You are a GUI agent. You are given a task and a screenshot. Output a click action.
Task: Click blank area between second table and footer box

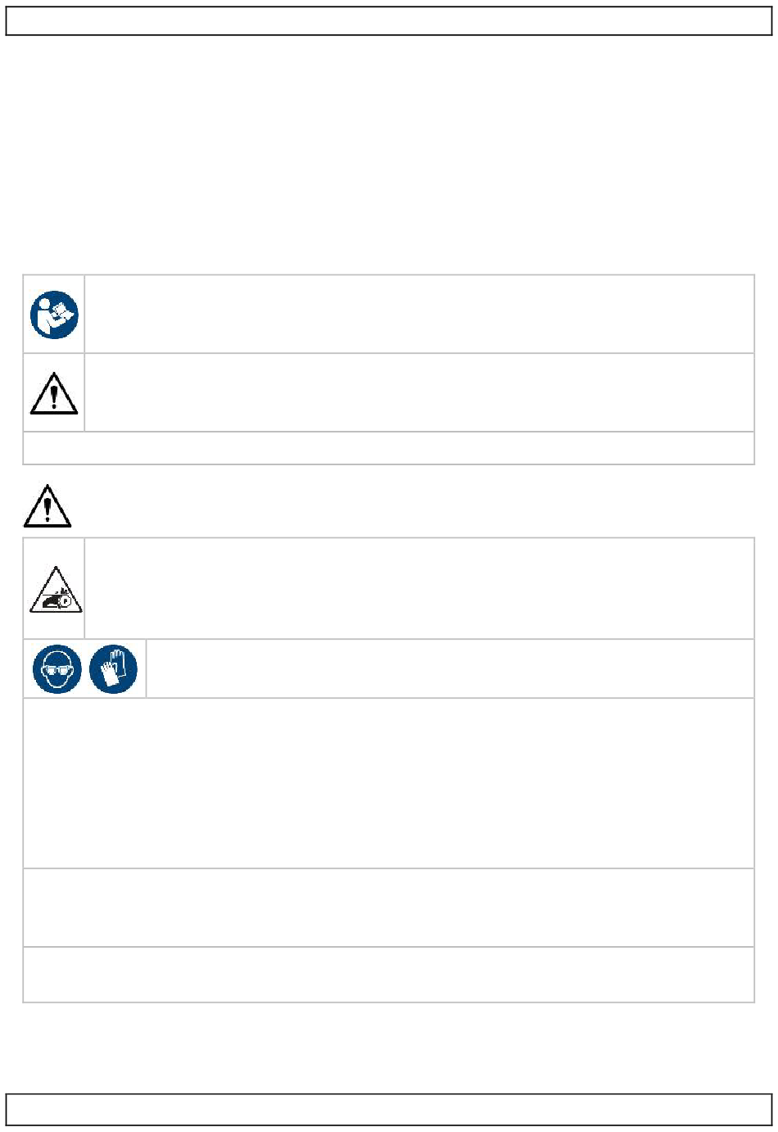[389, 1048]
